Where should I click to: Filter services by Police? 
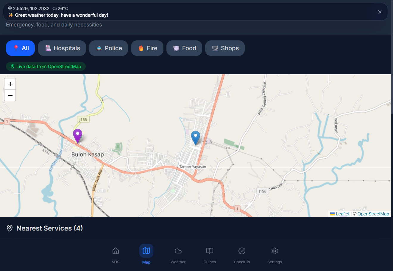[x=108, y=48]
